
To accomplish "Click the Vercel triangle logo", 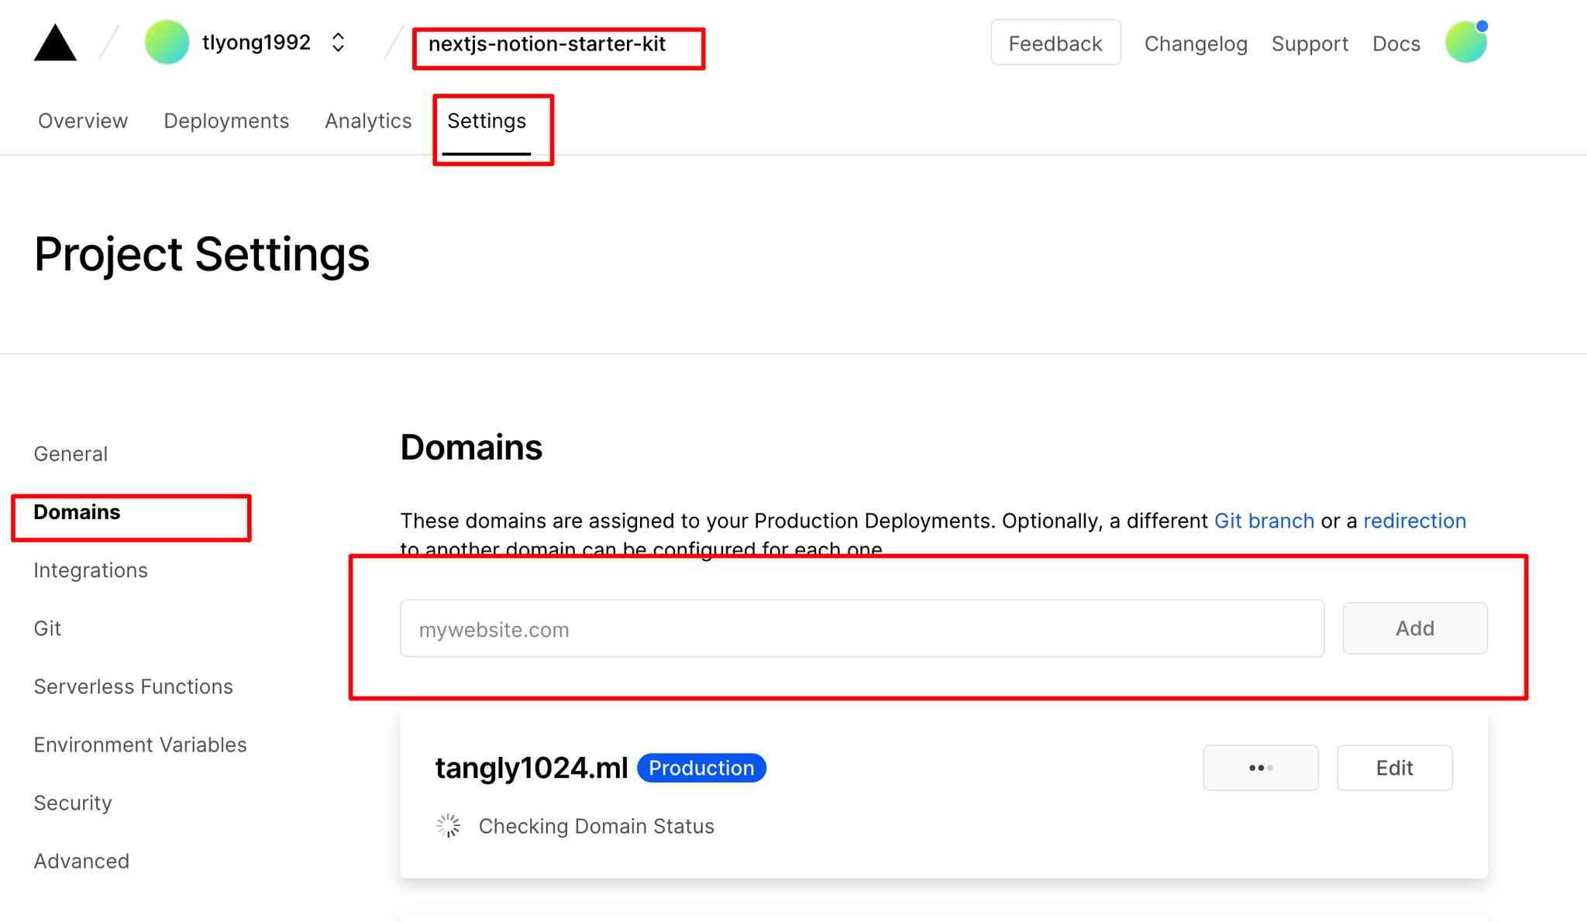I will pyautogui.click(x=55, y=43).
